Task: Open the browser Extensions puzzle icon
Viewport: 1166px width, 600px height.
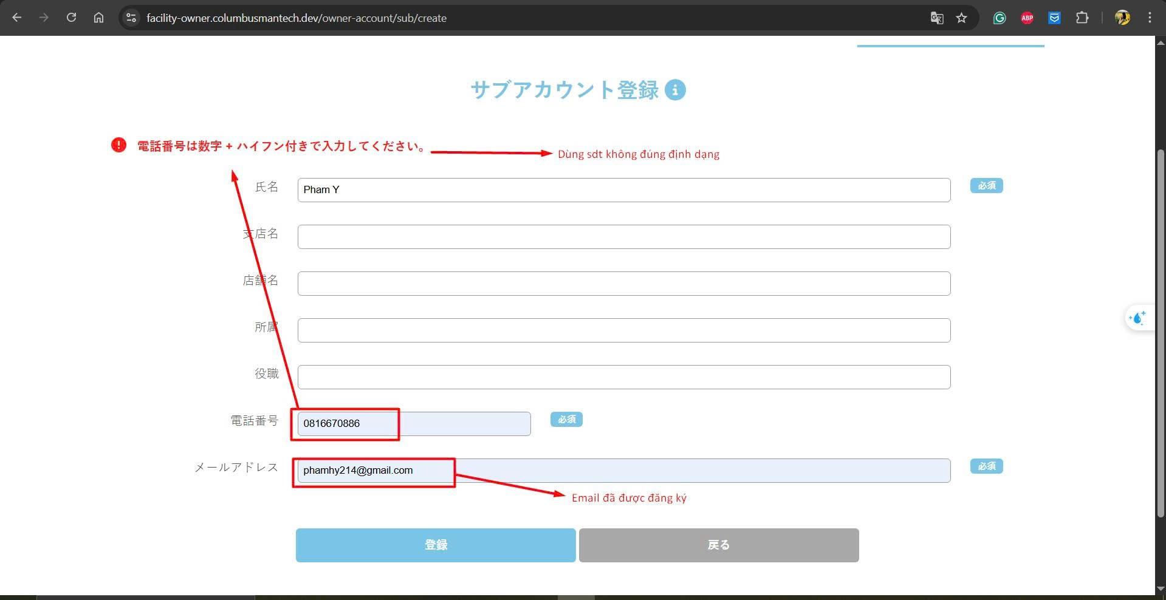Action: coord(1082,18)
